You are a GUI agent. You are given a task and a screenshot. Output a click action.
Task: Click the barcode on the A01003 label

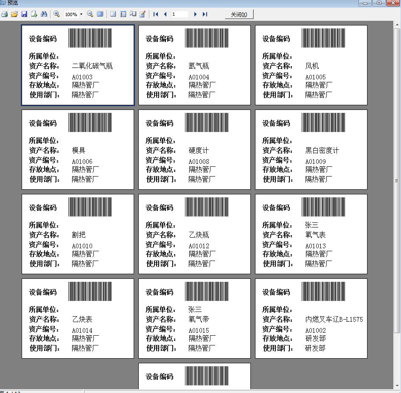90,38
